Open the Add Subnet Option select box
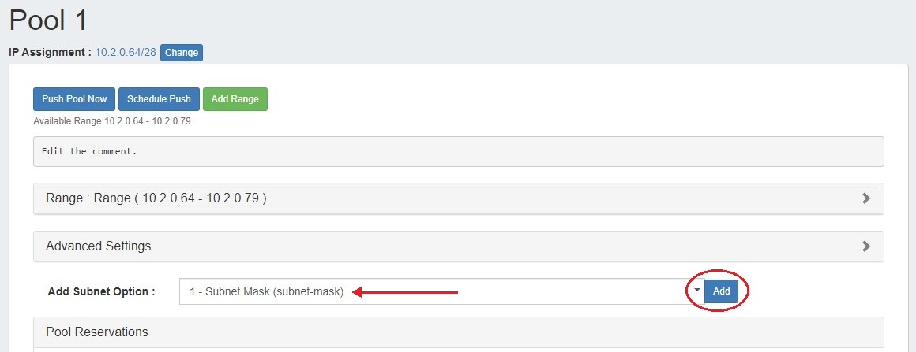 point(434,291)
